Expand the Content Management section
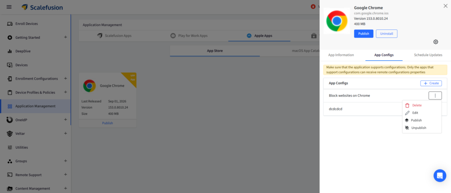This screenshot has width=451, height=193. (66, 189)
